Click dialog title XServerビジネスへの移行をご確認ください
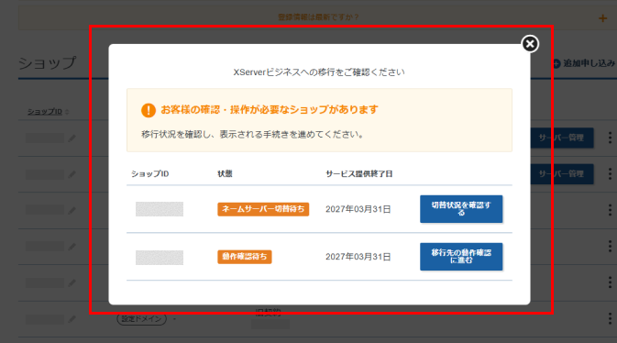Viewport: 617px width, 343px height. [319, 72]
